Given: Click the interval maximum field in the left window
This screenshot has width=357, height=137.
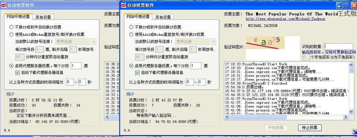Looking at the screenshot, I should coord(82,82).
